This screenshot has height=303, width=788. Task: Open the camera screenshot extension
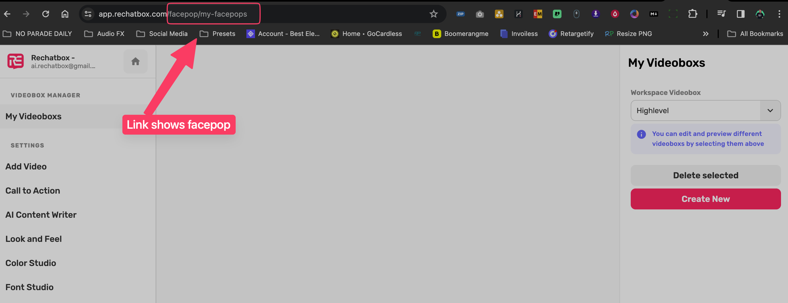click(480, 14)
